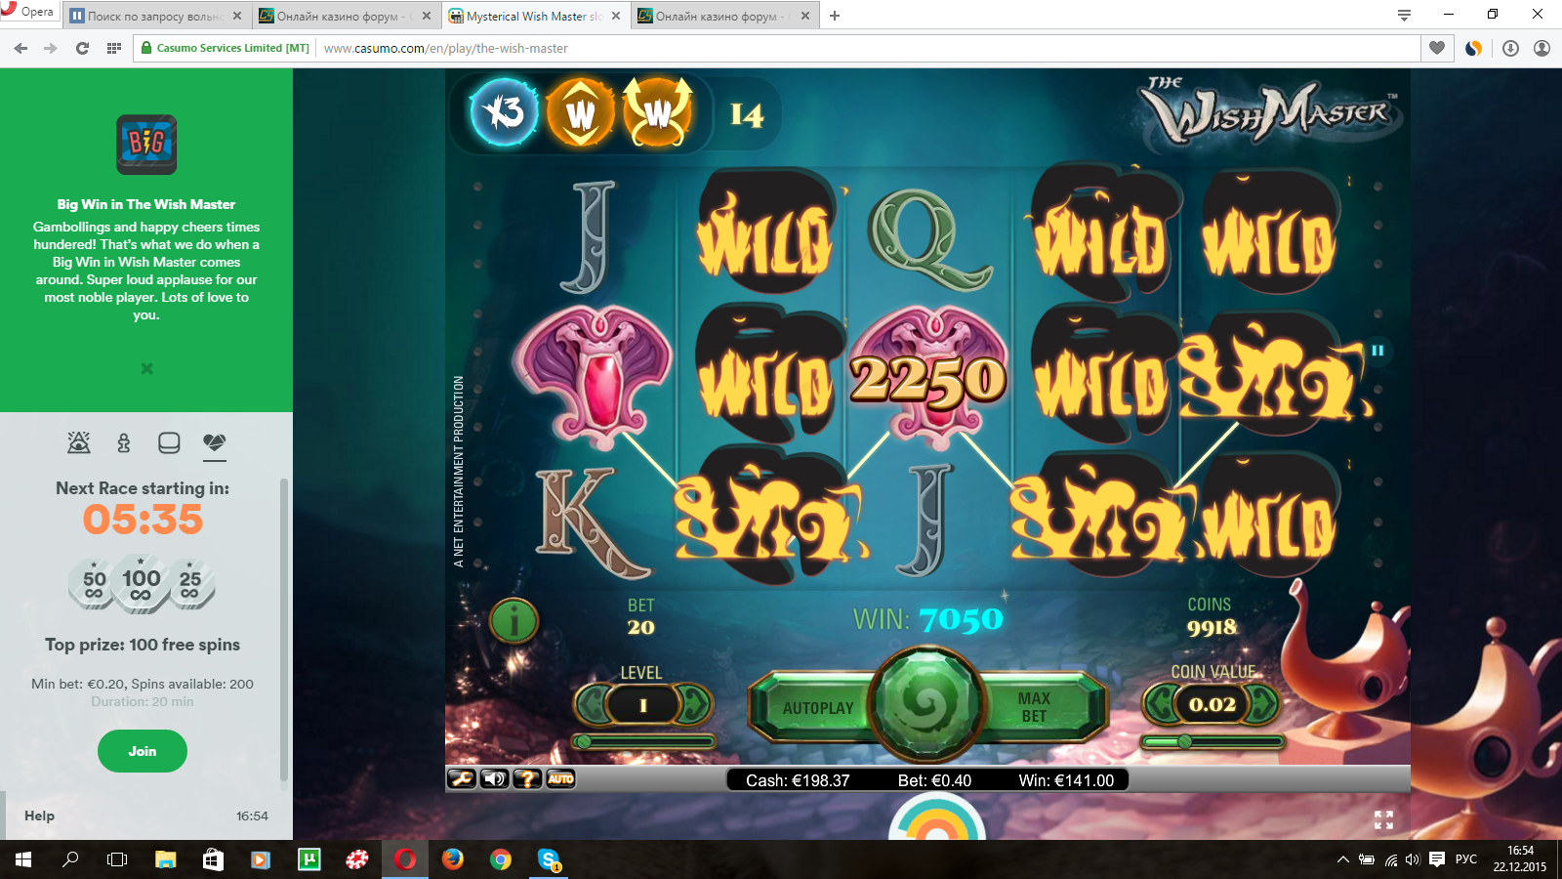The height and width of the screenshot is (879, 1562).
Task: Bookmark page with heart icon
Action: 1437,48
